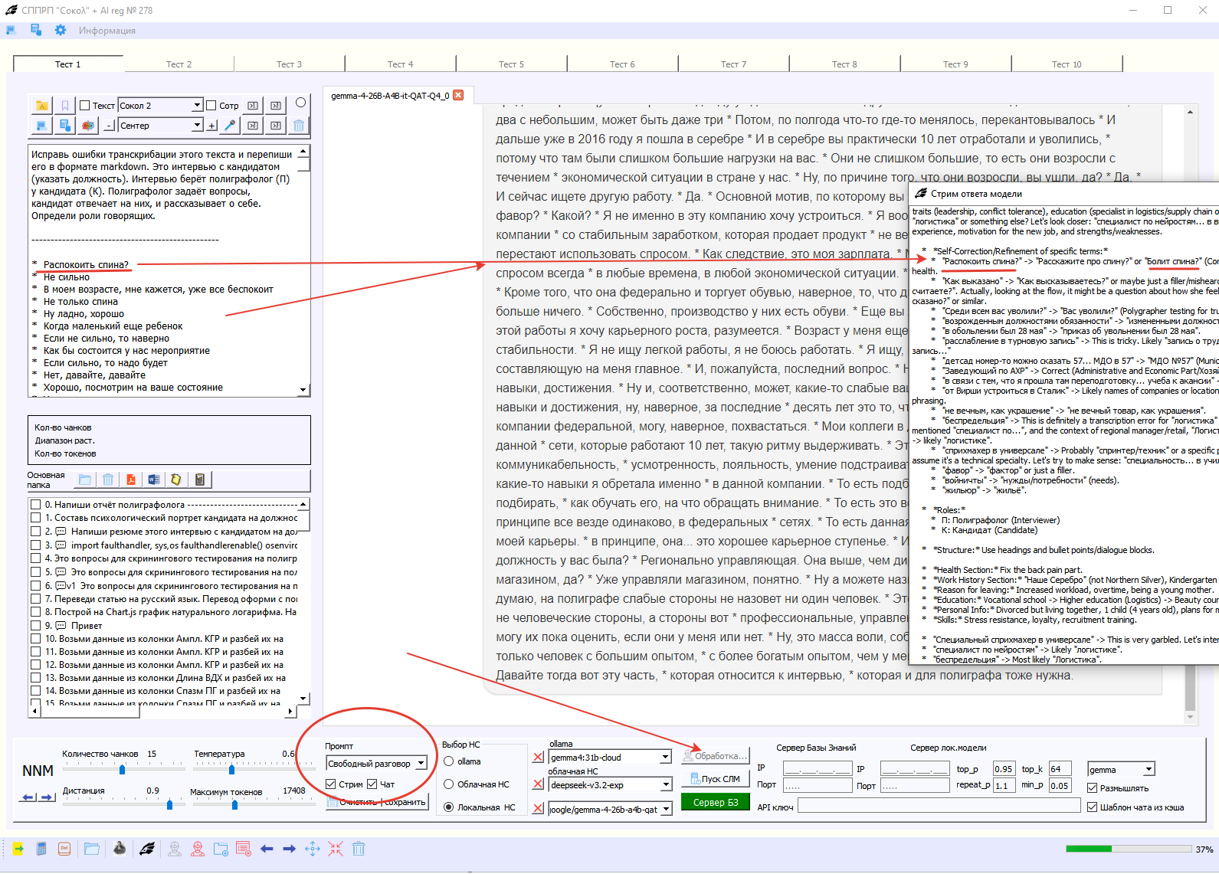The height and width of the screenshot is (874, 1219).
Task: Click the gear settings icon in top menu
Action: tap(61, 30)
